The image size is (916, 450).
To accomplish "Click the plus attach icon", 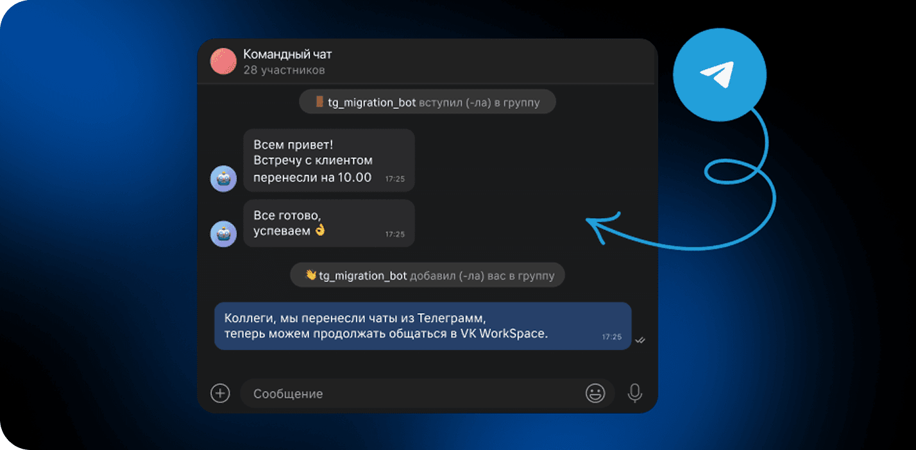I will point(220,393).
